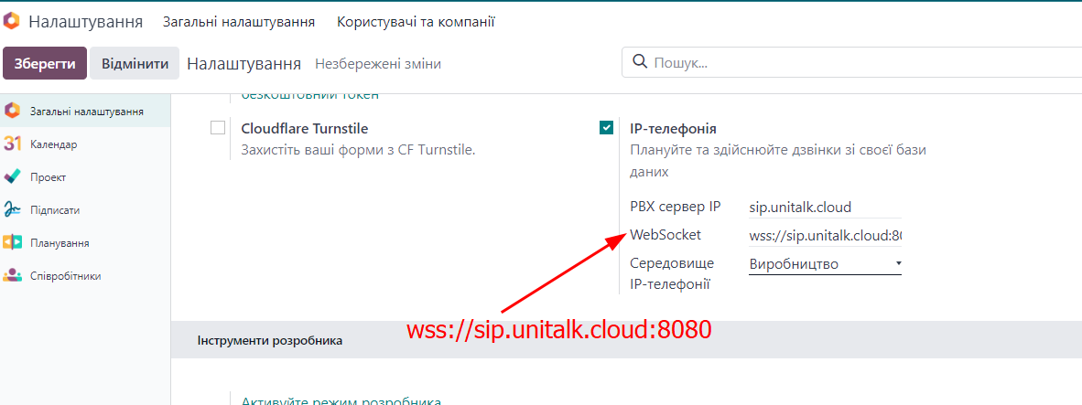1082x405 pixels.
Task: Click the Відмінити button
Action: point(135,64)
